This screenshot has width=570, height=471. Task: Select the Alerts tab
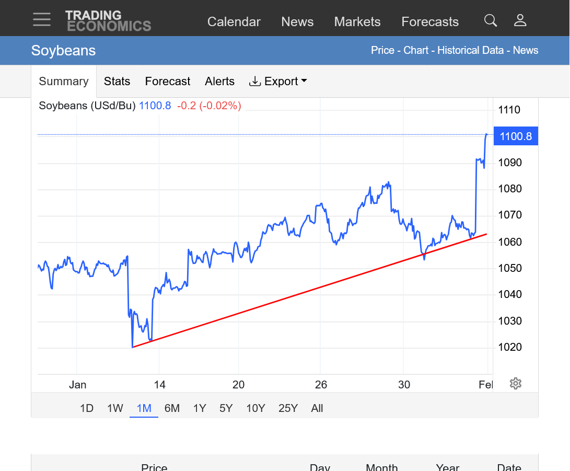point(219,82)
